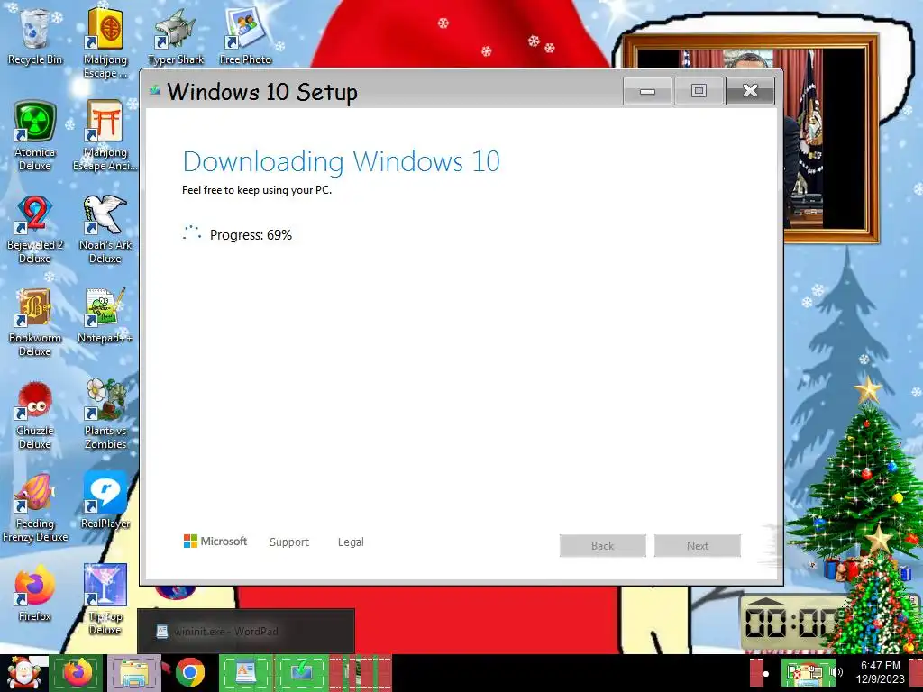Launch the Noah's Ark Deluxe shortcut
Viewport: 923px width, 692px height.
point(105,228)
